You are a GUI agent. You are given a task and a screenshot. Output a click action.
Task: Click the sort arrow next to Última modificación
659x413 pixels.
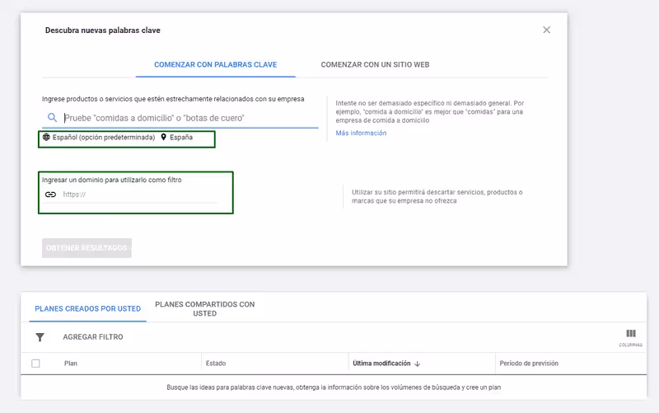[x=418, y=364]
